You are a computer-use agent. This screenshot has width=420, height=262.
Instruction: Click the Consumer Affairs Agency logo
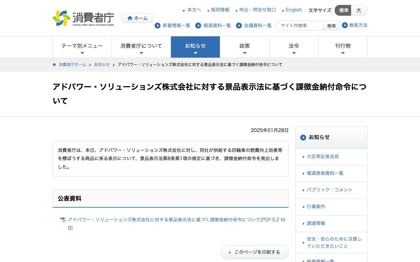pos(83,18)
